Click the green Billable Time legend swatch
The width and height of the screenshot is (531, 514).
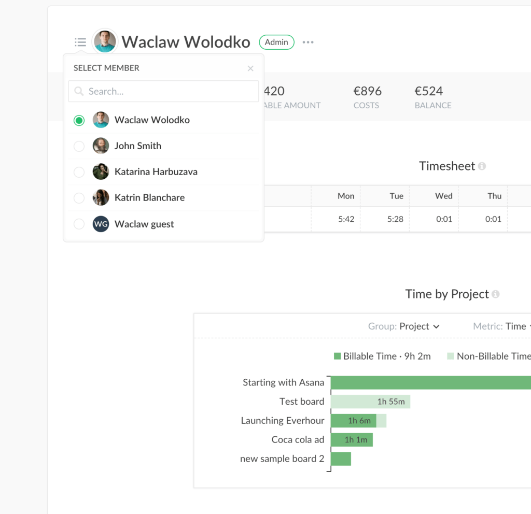tap(338, 356)
